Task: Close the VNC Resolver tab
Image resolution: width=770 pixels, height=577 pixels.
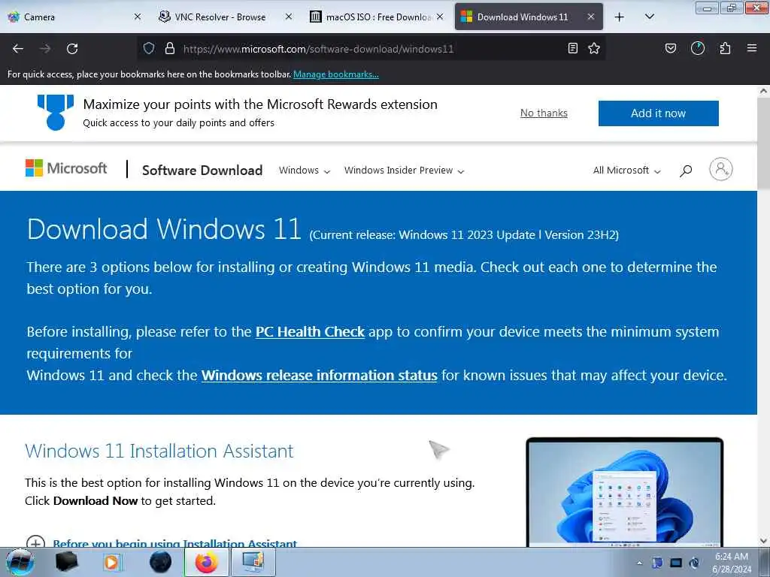Action: click(289, 17)
